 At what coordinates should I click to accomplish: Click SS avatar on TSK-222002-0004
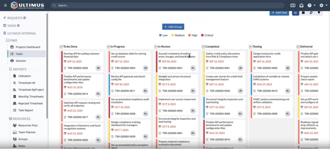146,68
